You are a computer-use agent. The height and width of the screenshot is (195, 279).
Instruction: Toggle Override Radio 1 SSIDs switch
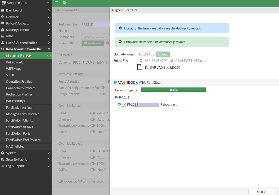(x=92, y=132)
